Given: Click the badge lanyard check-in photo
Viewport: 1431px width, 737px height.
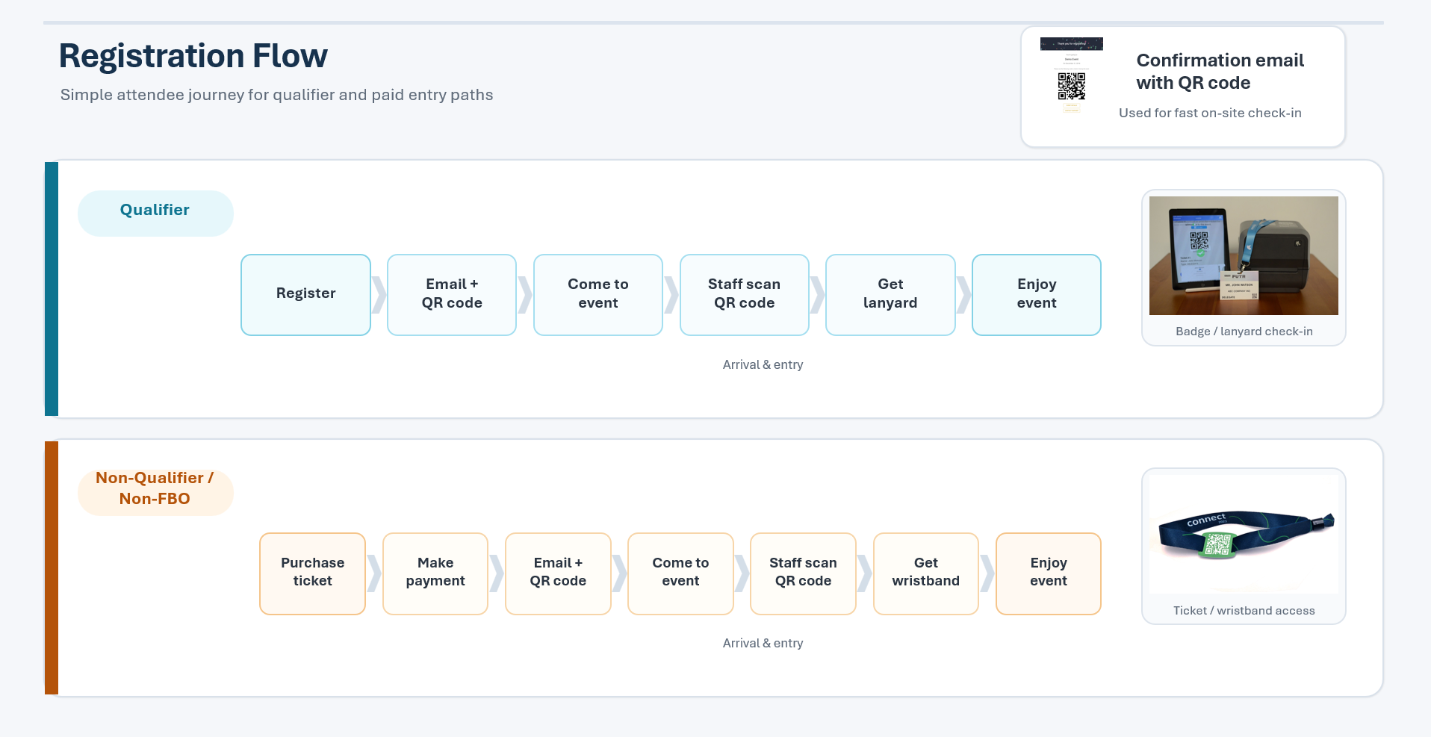Looking at the screenshot, I should click(x=1243, y=255).
